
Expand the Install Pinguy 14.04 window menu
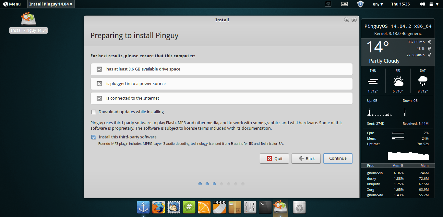[x=51, y=4]
